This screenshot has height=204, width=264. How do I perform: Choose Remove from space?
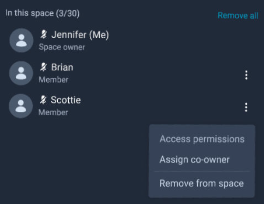point(201,183)
